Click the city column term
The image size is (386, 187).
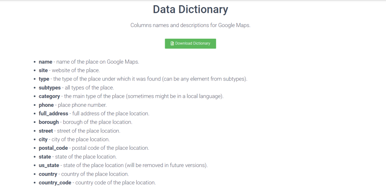(x=43, y=139)
